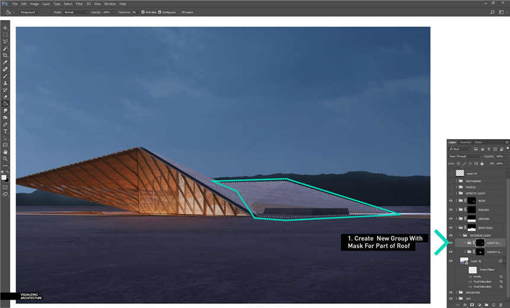The image size is (510, 308).
Task: Select the Zoom tool
Action: pos(5,159)
